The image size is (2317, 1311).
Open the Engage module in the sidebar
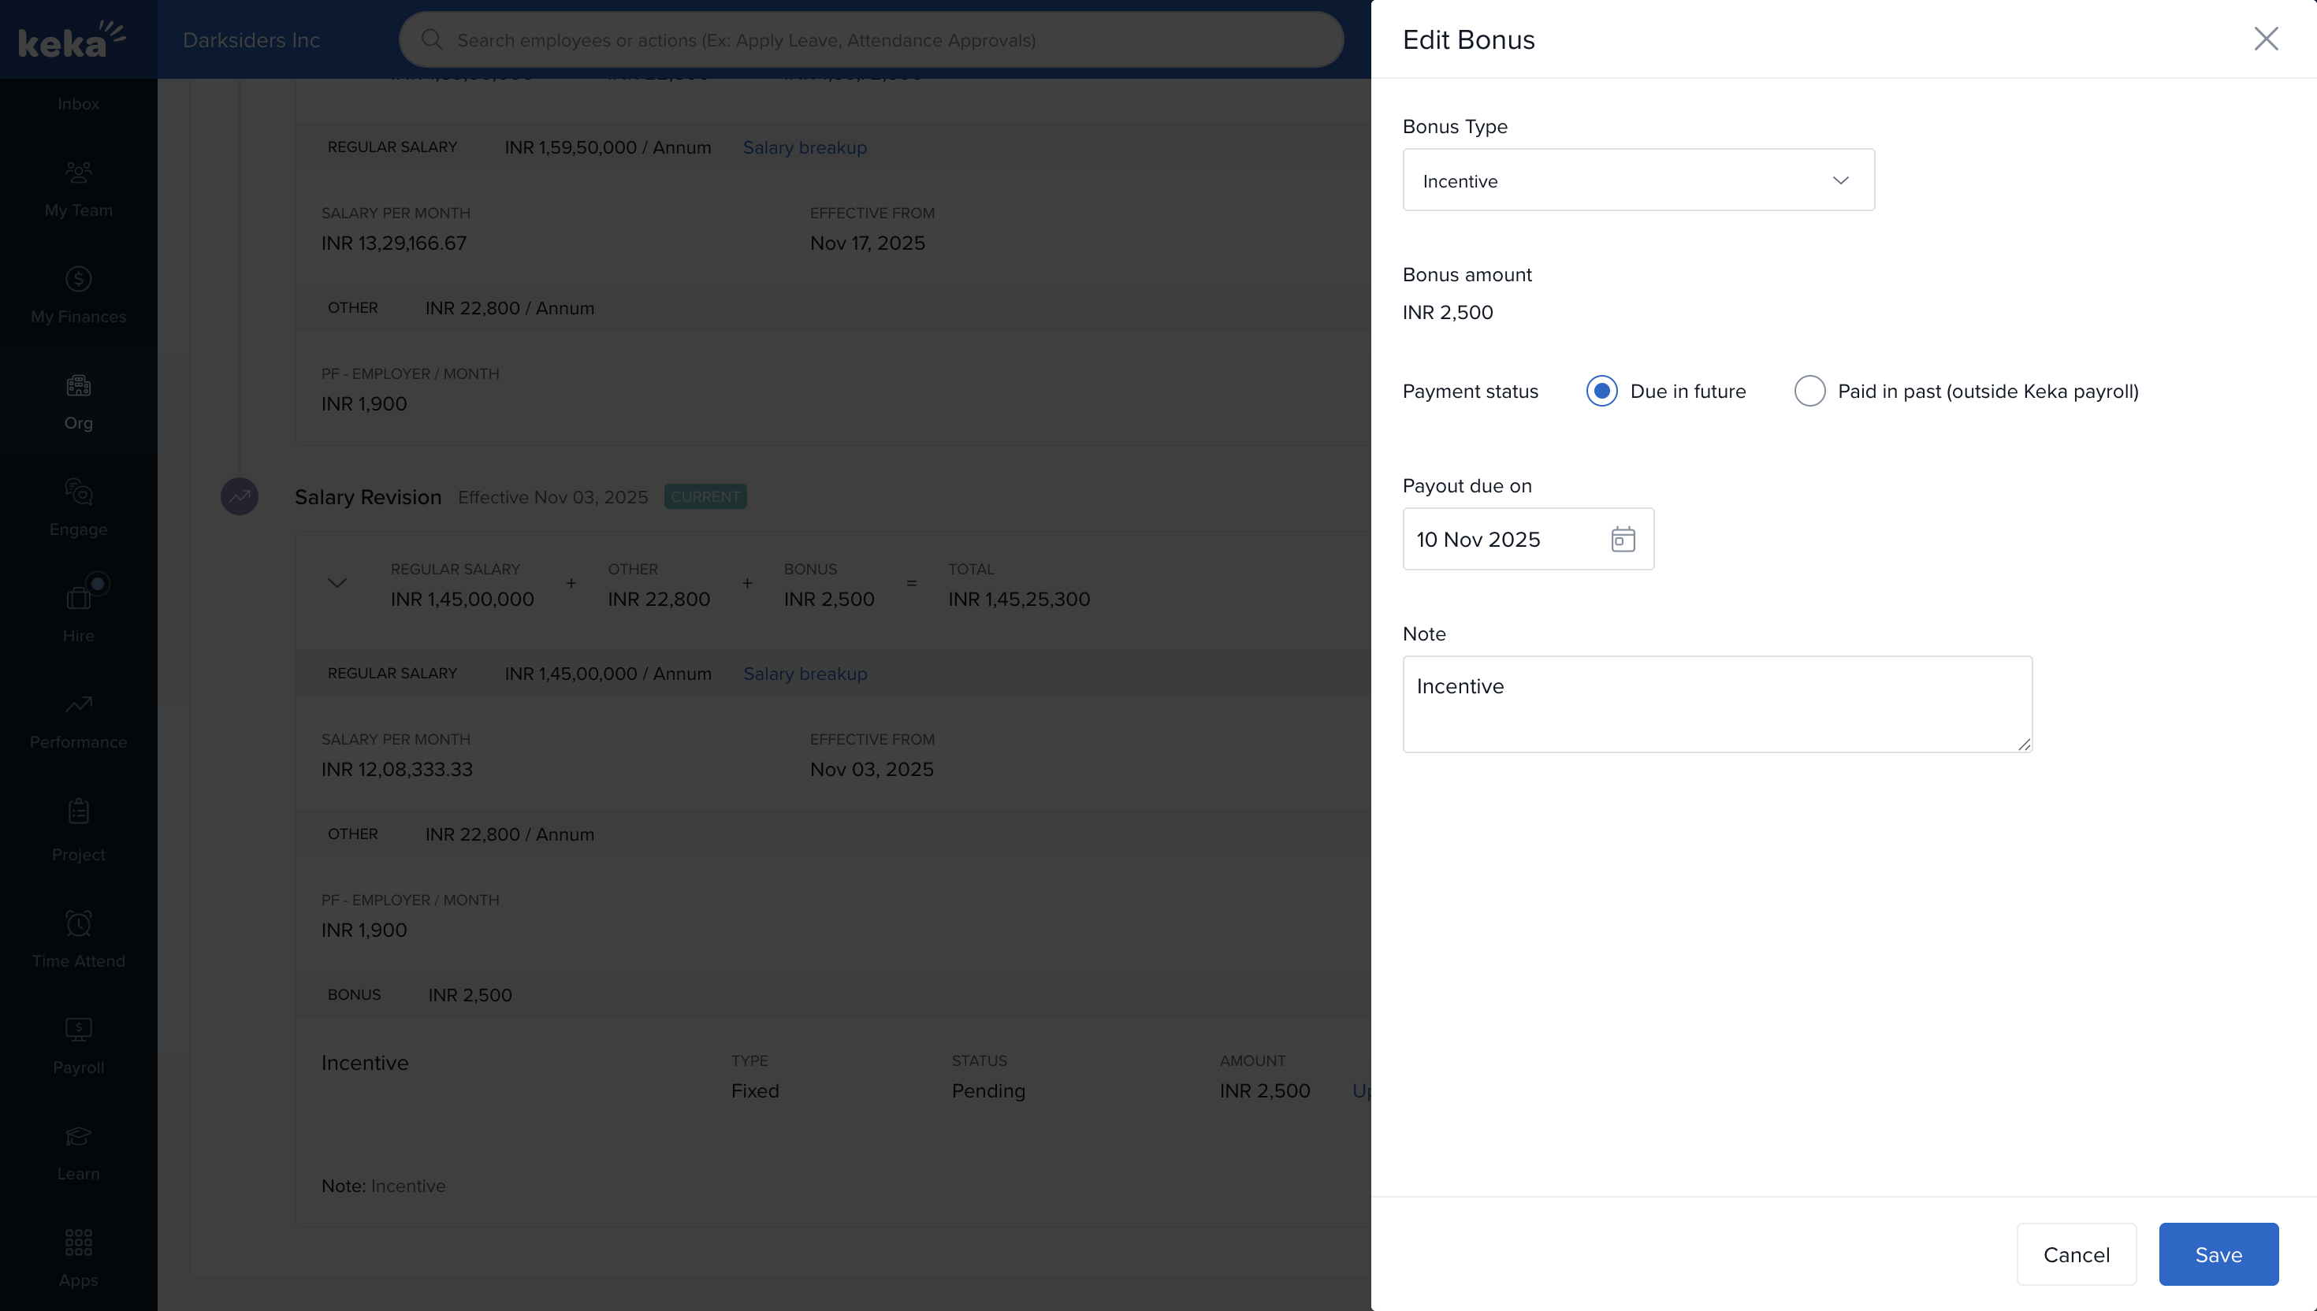78,508
